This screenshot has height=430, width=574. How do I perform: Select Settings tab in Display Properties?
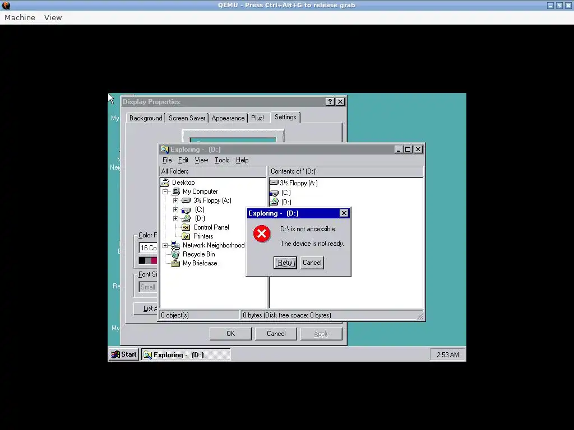pyautogui.click(x=285, y=117)
